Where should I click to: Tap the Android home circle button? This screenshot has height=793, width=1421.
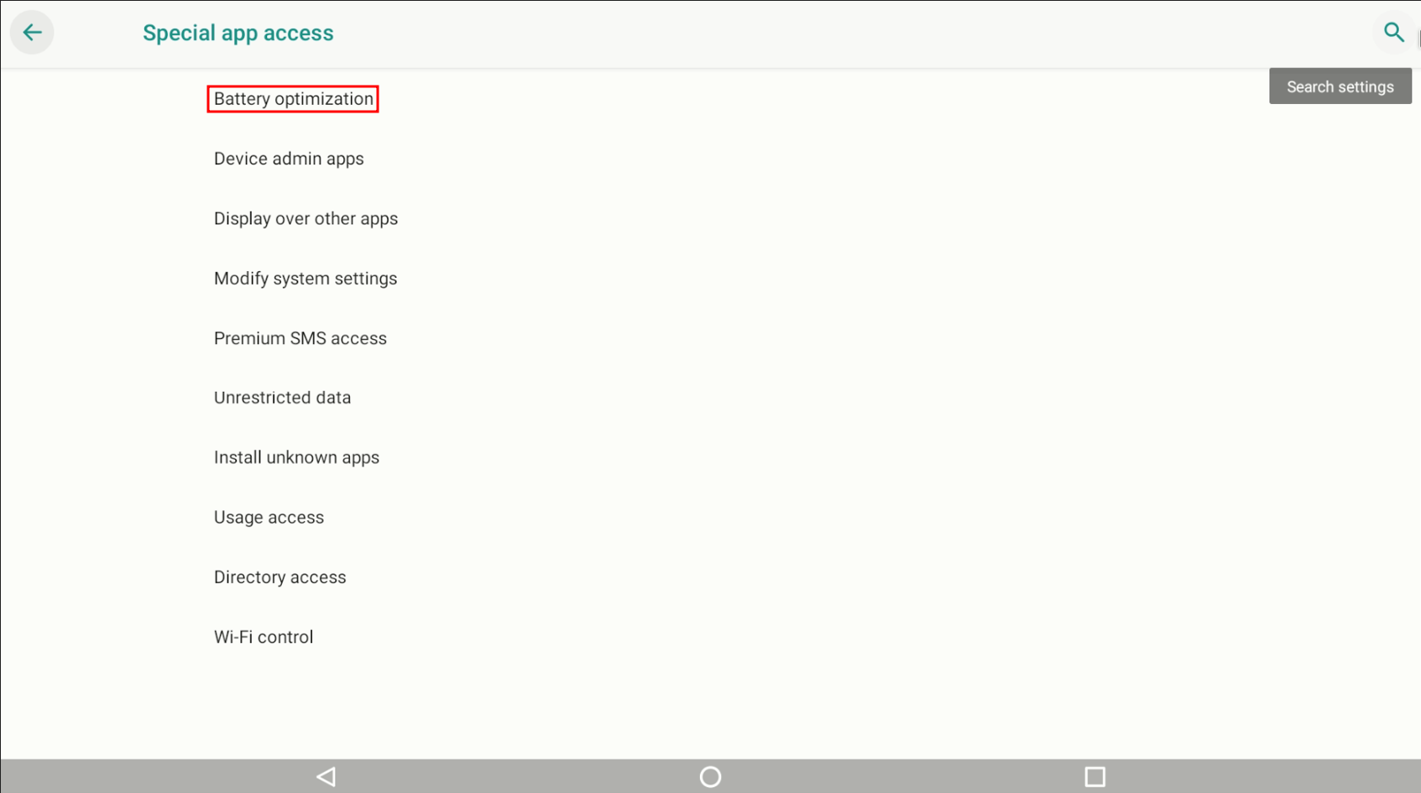(x=710, y=777)
